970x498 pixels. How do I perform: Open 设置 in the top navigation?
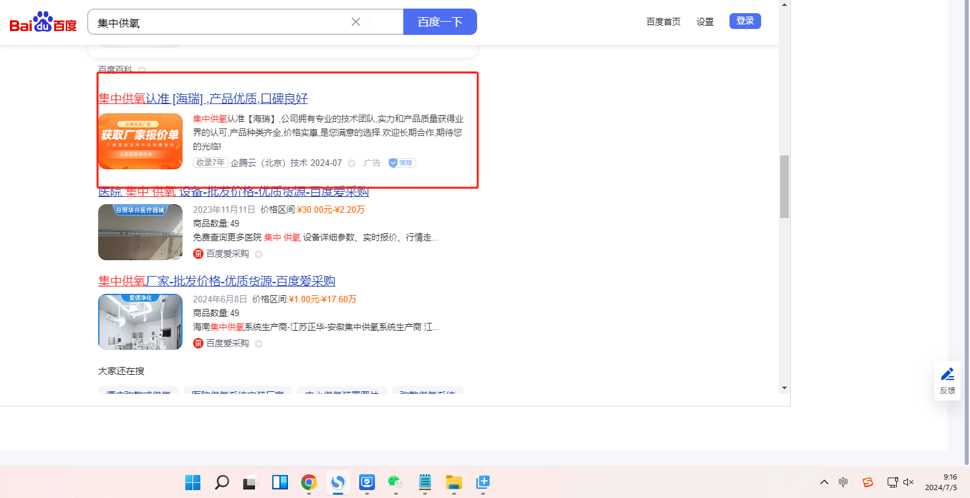(x=705, y=22)
